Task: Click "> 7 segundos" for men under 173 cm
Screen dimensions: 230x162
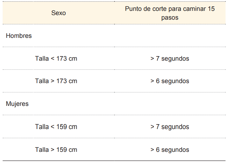Action: pyautogui.click(x=170, y=59)
